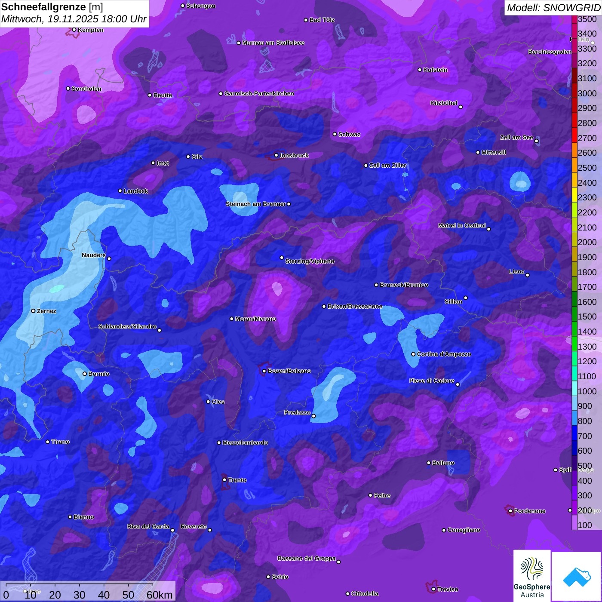Click the Innsbruck city marker dot
This screenshot has width=602, height=602.
[x=276, y=155]
